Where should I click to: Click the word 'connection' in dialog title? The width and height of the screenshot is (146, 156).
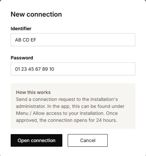point(44,14)
